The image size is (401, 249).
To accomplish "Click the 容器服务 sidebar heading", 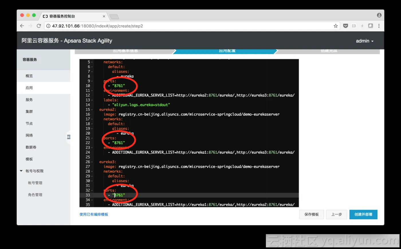I will click(x=30, y=60).
